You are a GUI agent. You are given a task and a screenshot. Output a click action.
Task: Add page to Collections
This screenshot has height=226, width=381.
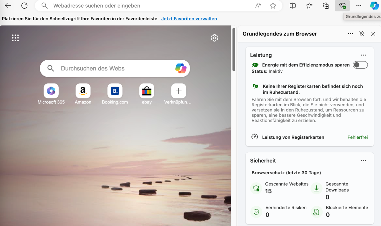[326, 5]
